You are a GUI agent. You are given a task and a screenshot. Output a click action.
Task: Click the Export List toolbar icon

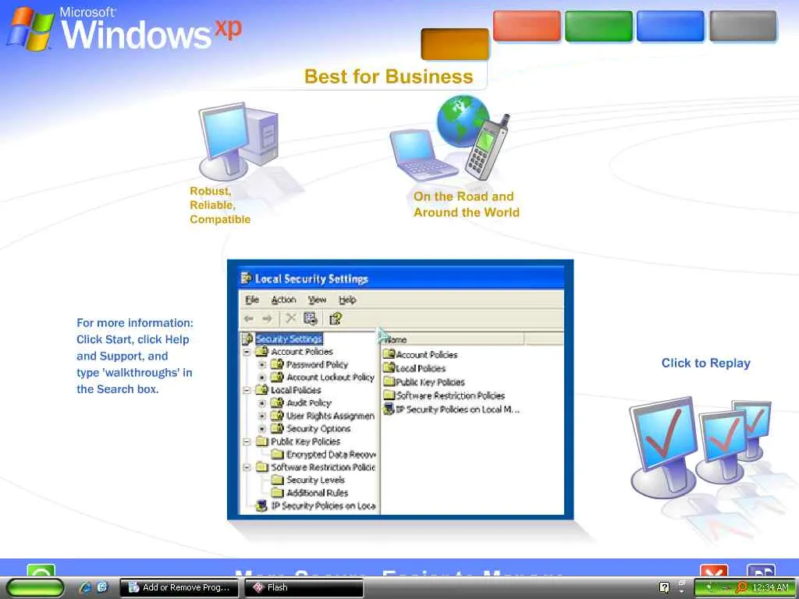311,318
